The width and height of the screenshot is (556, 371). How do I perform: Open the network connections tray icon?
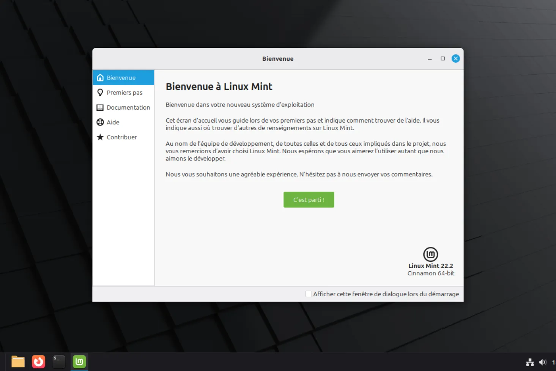pyautogui.click(x=530, y=362)
